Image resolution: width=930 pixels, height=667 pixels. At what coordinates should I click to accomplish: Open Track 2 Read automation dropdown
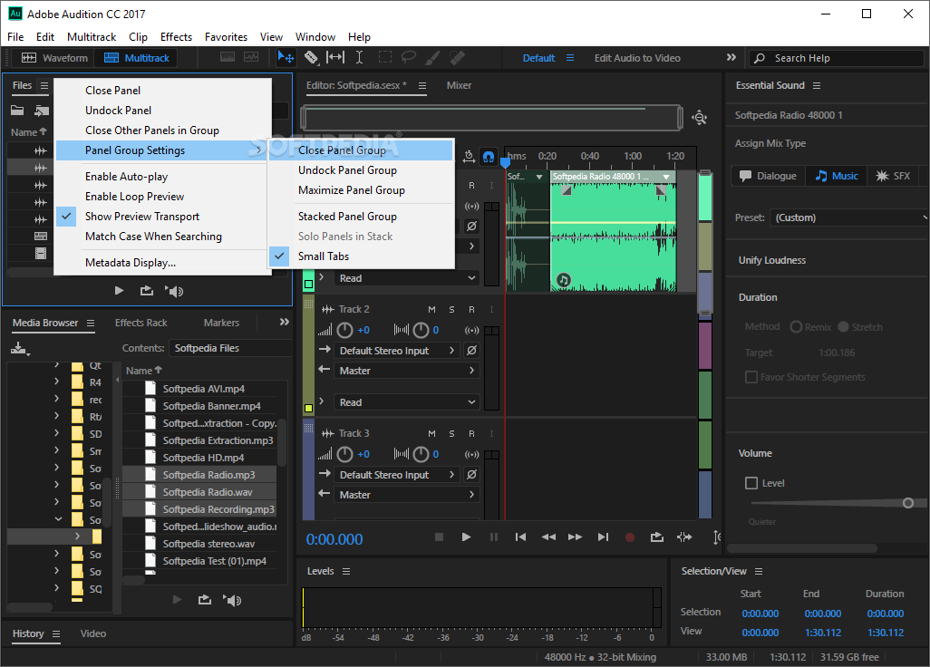(406, 402)
